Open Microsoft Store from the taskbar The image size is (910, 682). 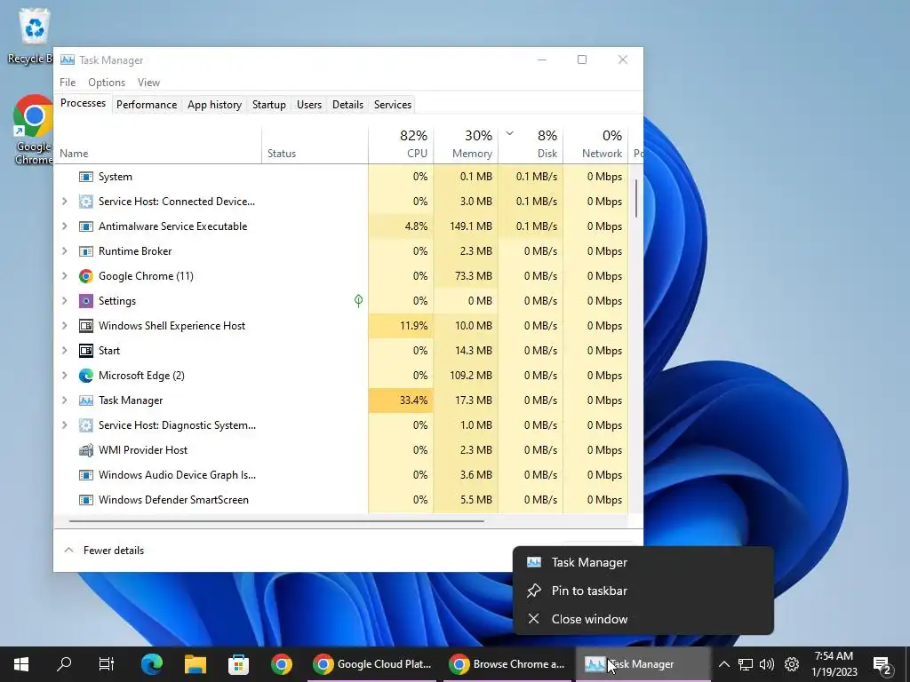tap(238, 664)
